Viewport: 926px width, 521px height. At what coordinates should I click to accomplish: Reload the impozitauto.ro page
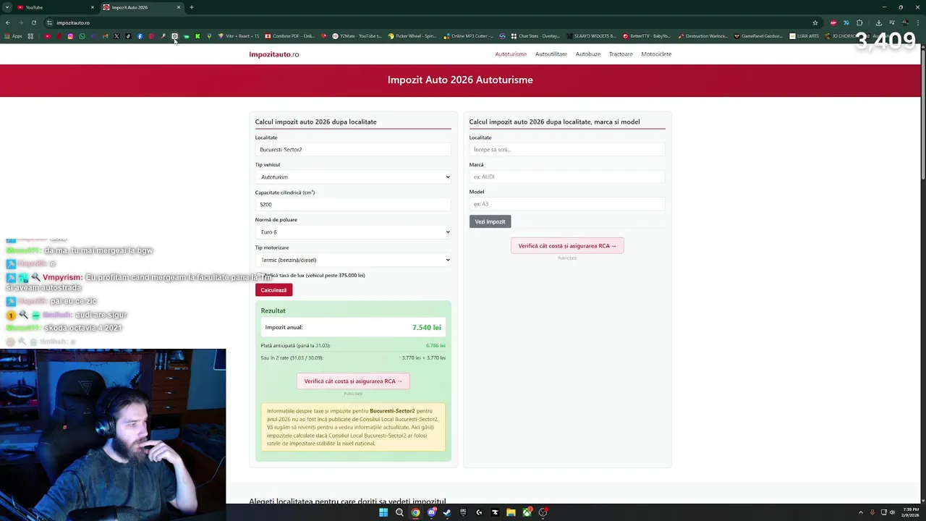pyautogui.click(x=33, y=22)
